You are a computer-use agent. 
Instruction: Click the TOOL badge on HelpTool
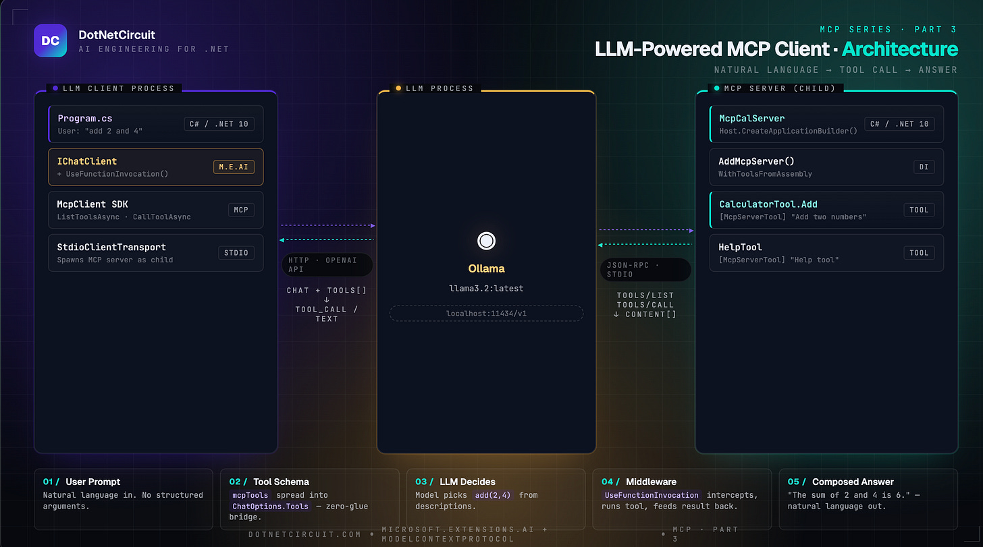[x=920, y=253]
